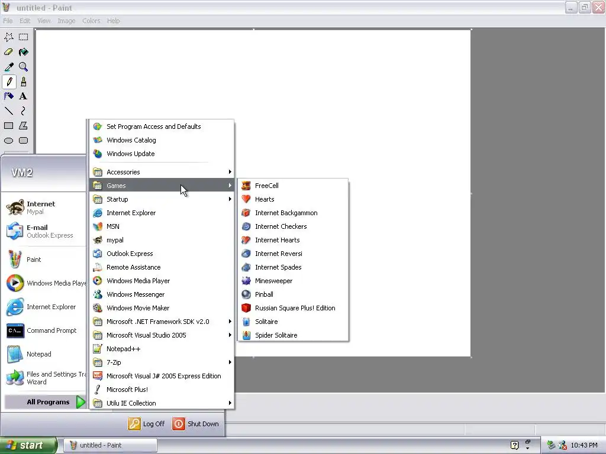
Task: Select the Airbrush tool
Action: [8, 96]
